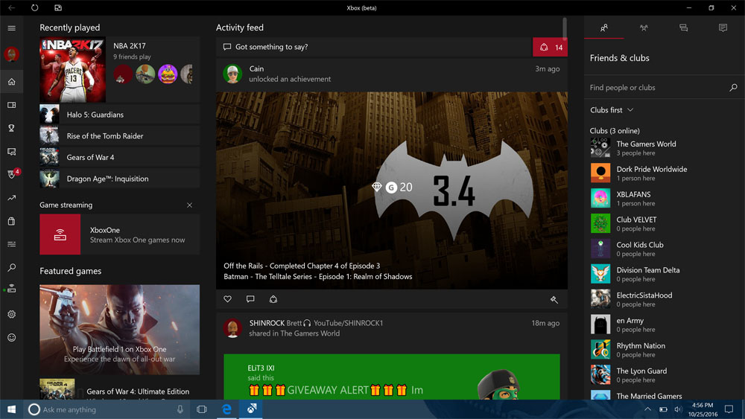Screen dimensions: 745x419
Task: Comment on Cain's achievement post
Action: point(250,299)
